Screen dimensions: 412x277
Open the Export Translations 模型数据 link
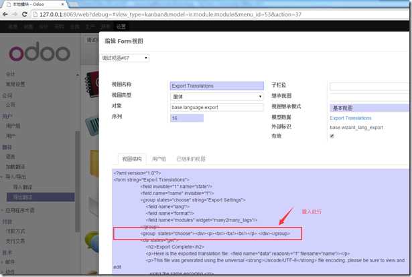coord(350,118)
